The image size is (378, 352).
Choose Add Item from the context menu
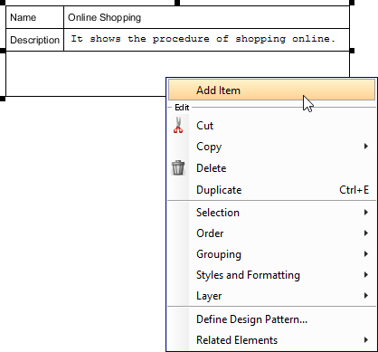coord(271,90)
